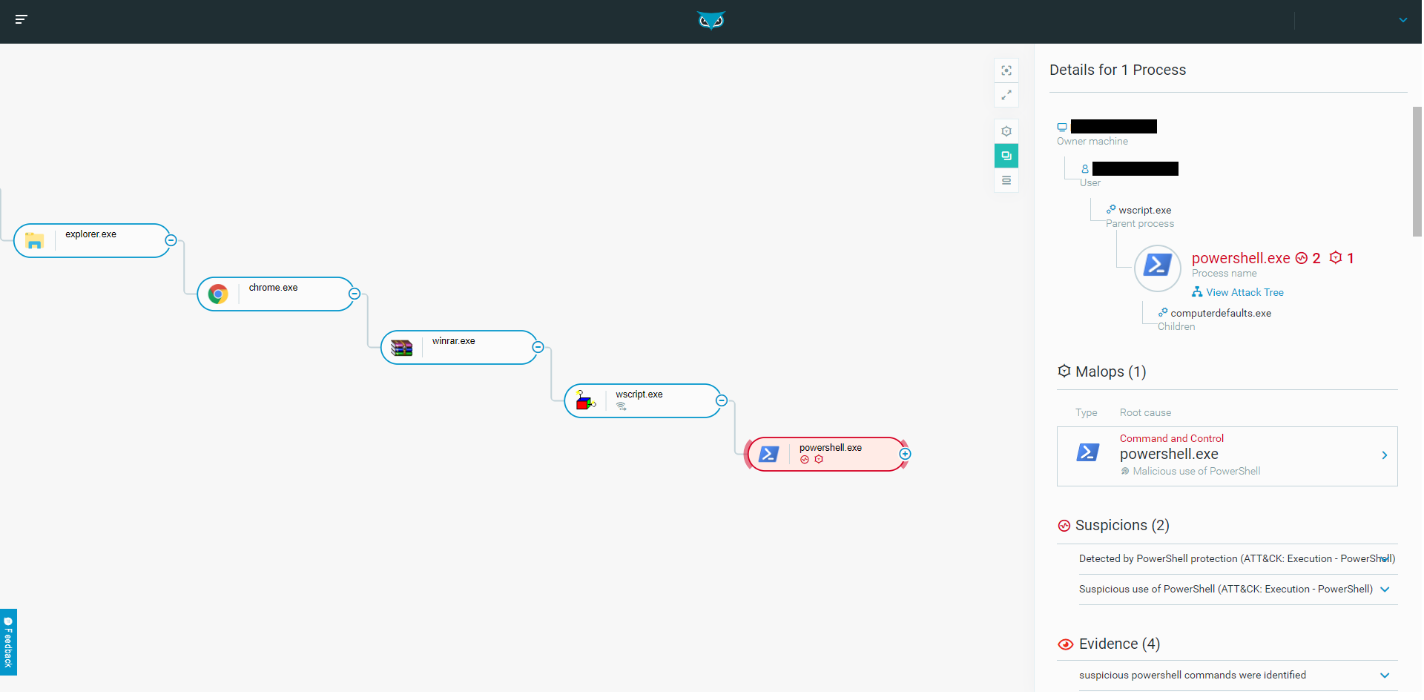Screen dimensions: 1424x700
Task: Open the top-right user dropdown arrow
Action: [x=1402, y=20]
